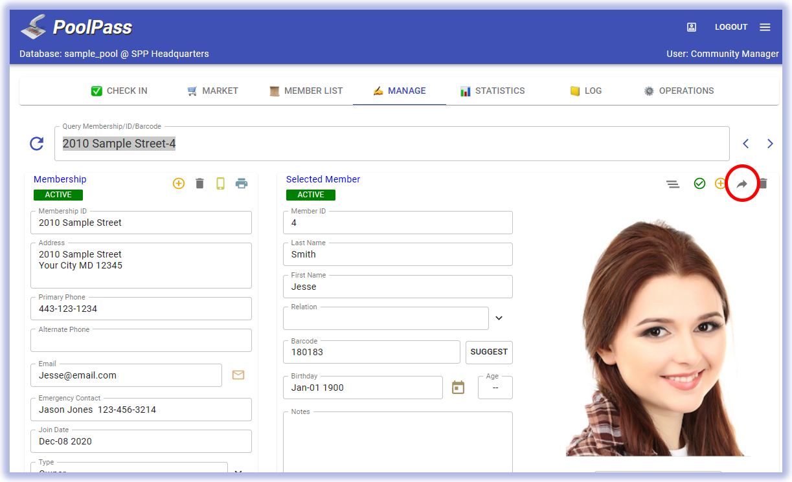Click the ACTIVE badge under Selected Member

(x=311, y=195)
